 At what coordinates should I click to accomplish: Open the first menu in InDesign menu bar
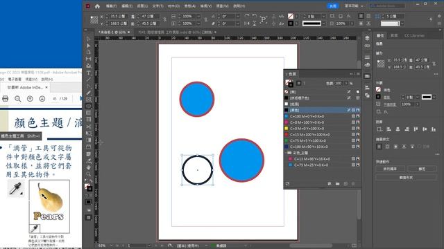(x=111, y=6)
